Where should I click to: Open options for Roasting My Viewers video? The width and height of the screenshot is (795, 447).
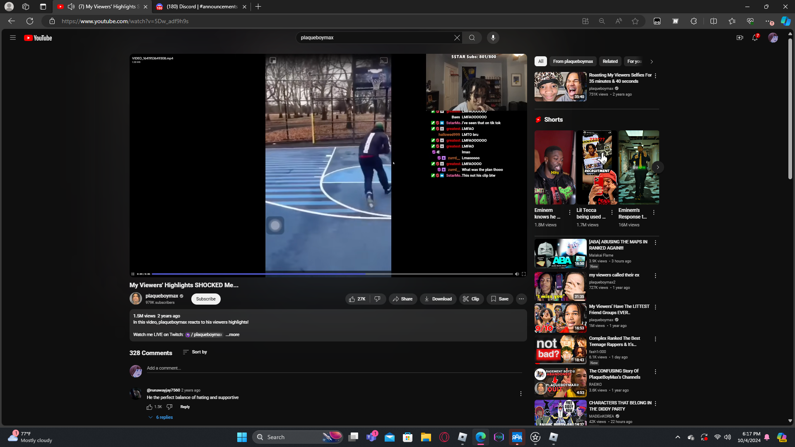point(655,76)
